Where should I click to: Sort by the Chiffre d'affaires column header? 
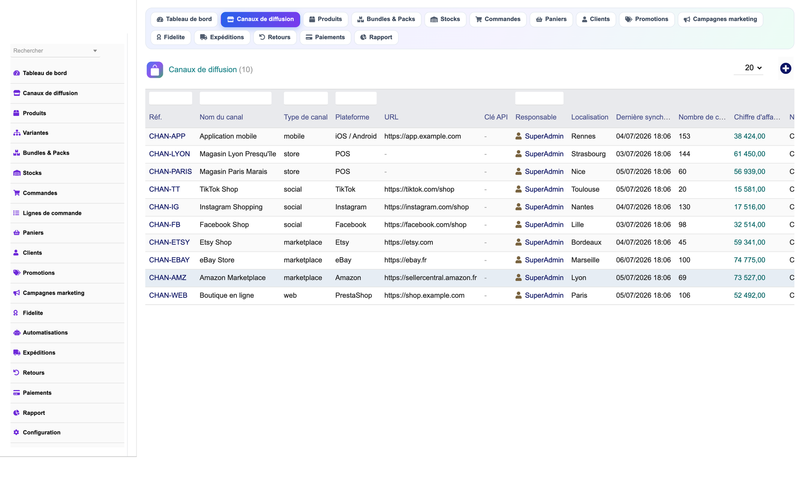[757, 117]
